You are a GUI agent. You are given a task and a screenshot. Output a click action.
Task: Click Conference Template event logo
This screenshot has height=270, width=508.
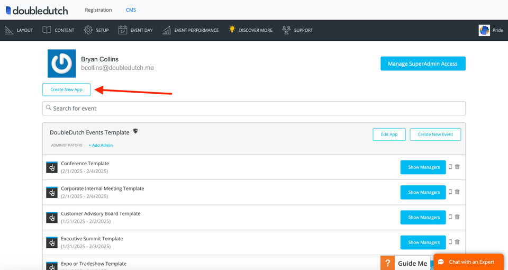(x=52, y=167)
